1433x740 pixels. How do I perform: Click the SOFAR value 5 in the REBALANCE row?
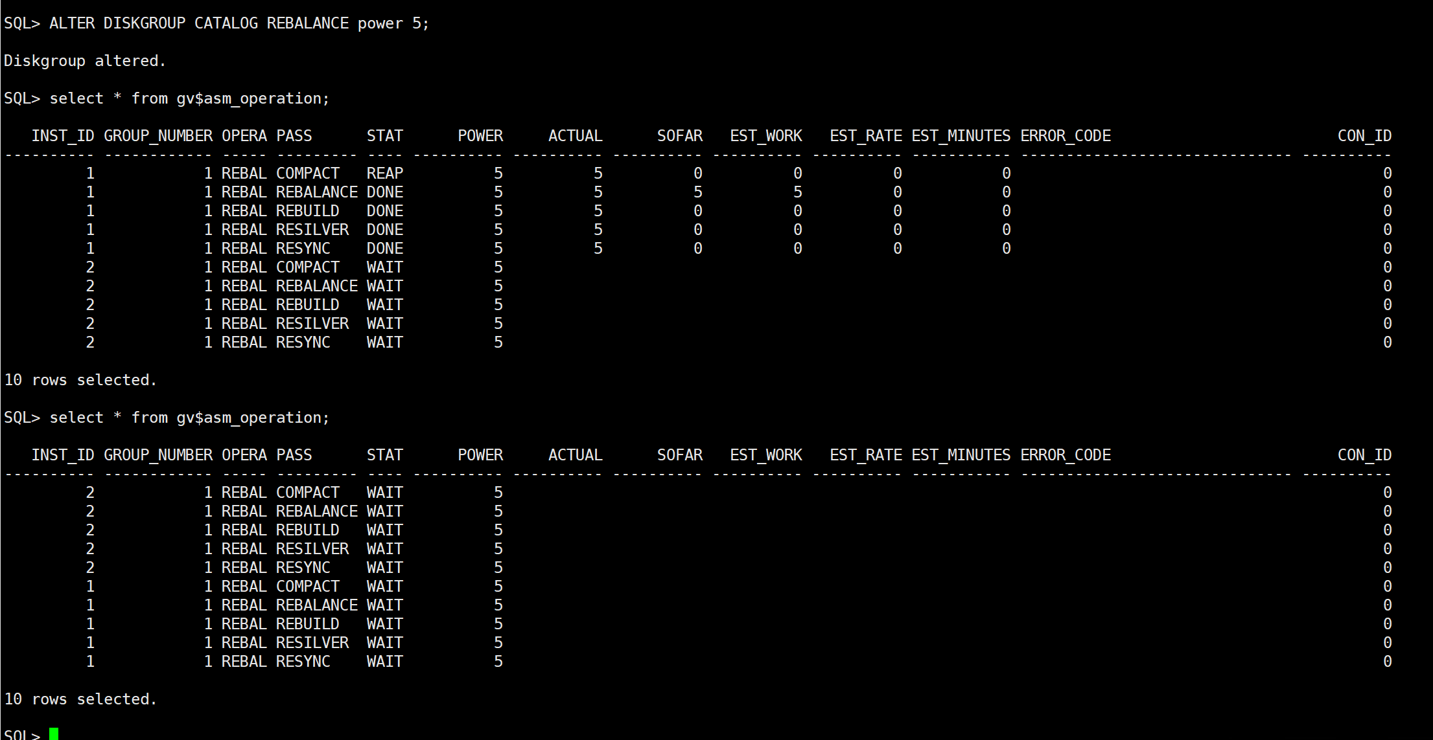pyautogui.click(x=697, y=192)
